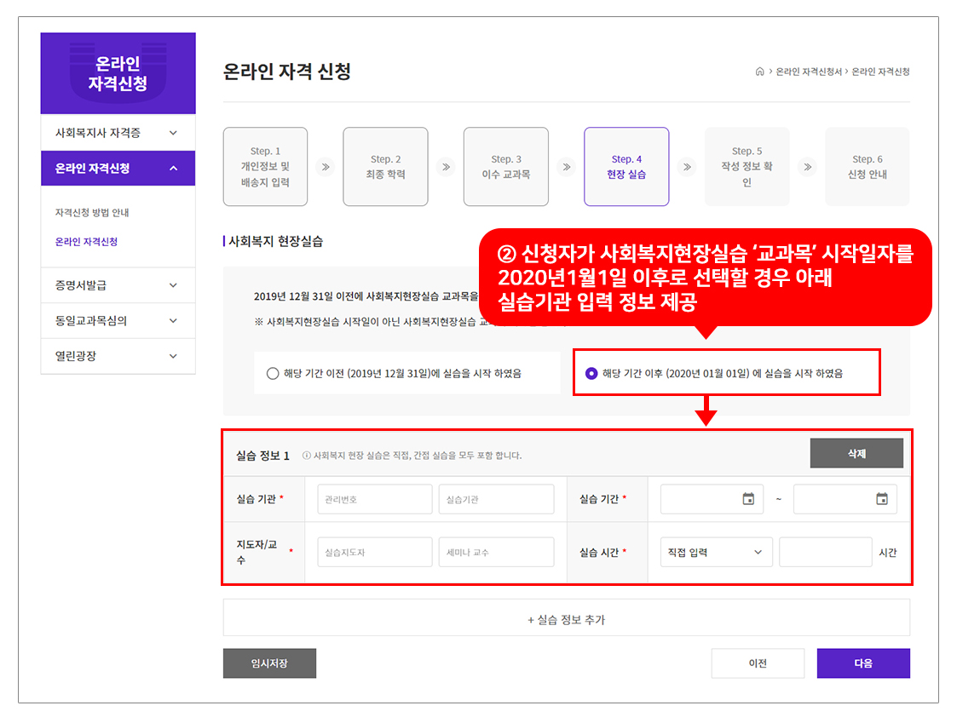Image resolution: width=957 pixels, height=723 pixels.
Task: Click the 세미나 교수 input field
Action: 496,552
